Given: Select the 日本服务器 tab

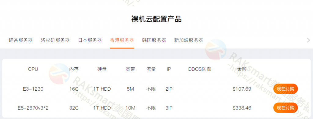Looking at the screenshot, I should point(90,40).
